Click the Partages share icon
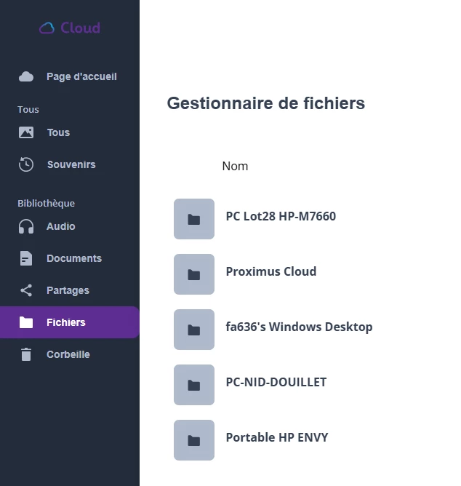This screenshot has height=486, width=461. (26, 290)
